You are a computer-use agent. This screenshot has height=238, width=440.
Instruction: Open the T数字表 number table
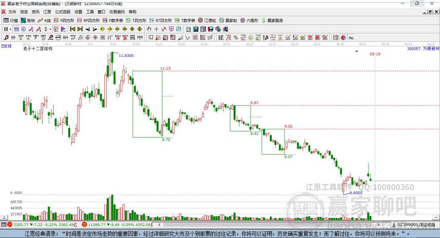(x=185, y=21)
